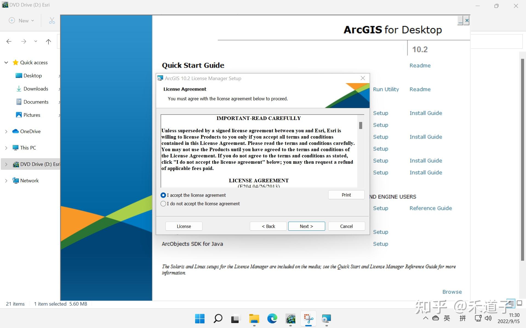Open Downloads in Quick access
The height and width of the screenshot is (328, 526).
[x=36, y=89]
